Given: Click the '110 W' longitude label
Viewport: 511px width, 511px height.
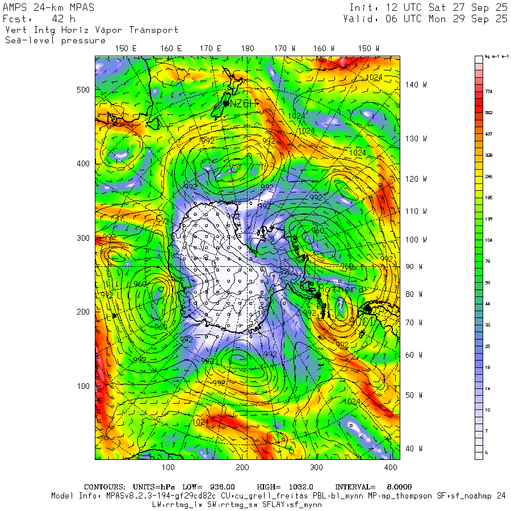Looking at the screenshot, I should [x=416, y=212].
